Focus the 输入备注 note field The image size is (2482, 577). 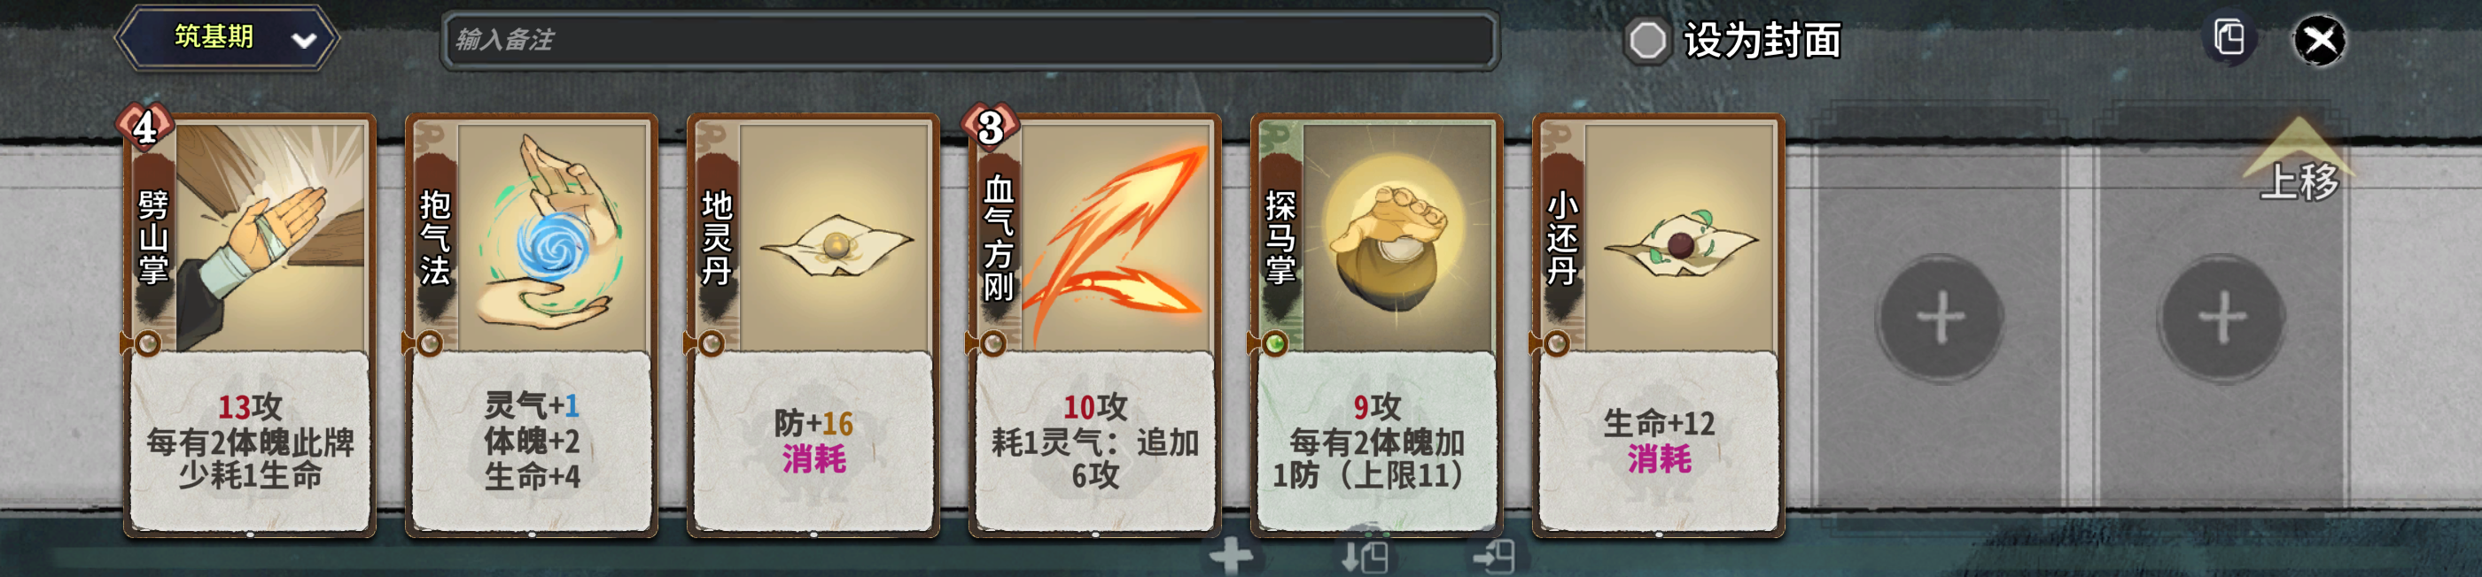click(969, 40)
